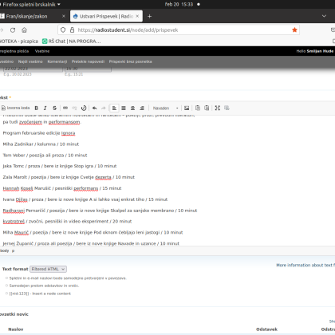Open Text format Filtered HTML dropdown

click(48, 269)
